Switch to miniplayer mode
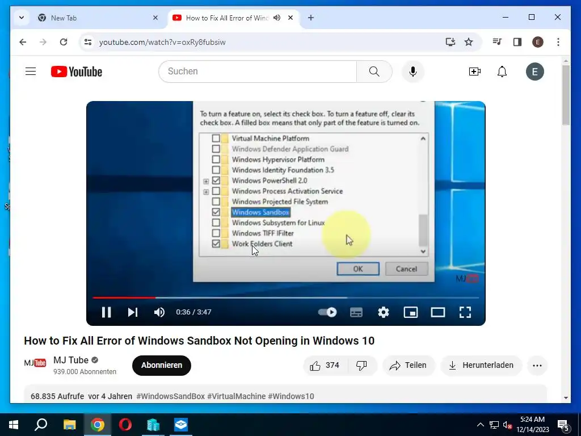Image resolution: width=581 pixels, height=436 pixels. tap(411, 312)
